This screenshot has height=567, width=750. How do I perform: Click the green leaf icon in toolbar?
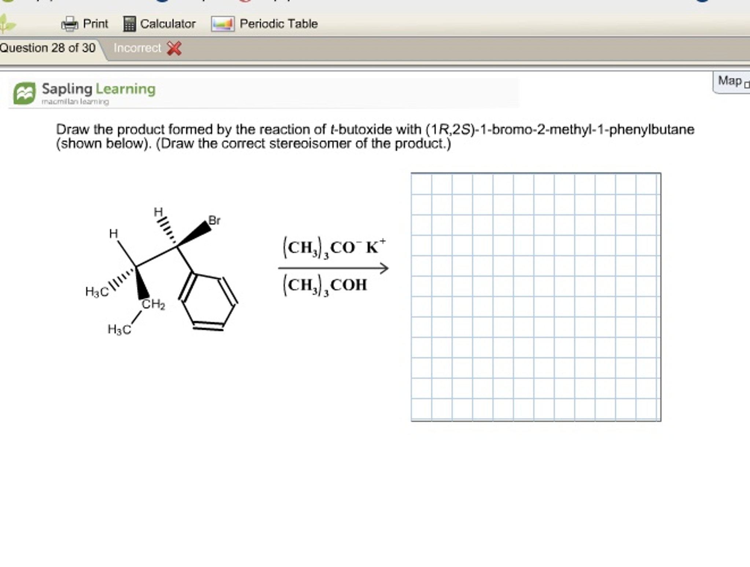click(8, 24)
